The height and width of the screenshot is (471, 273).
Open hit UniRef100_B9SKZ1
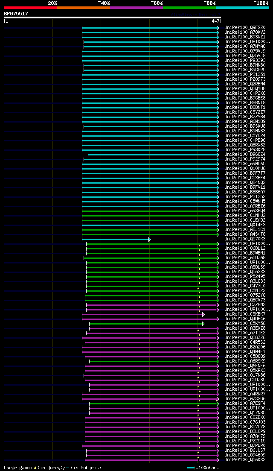(x=245, y=37)
